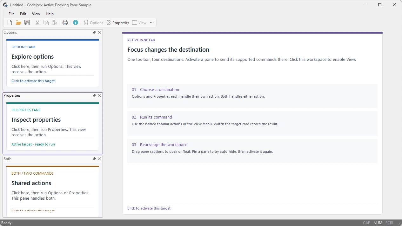Viewport: 402px width, 226px height.
Task: Select the 'Rearrange the workspace' step
Action: point(252,151)
